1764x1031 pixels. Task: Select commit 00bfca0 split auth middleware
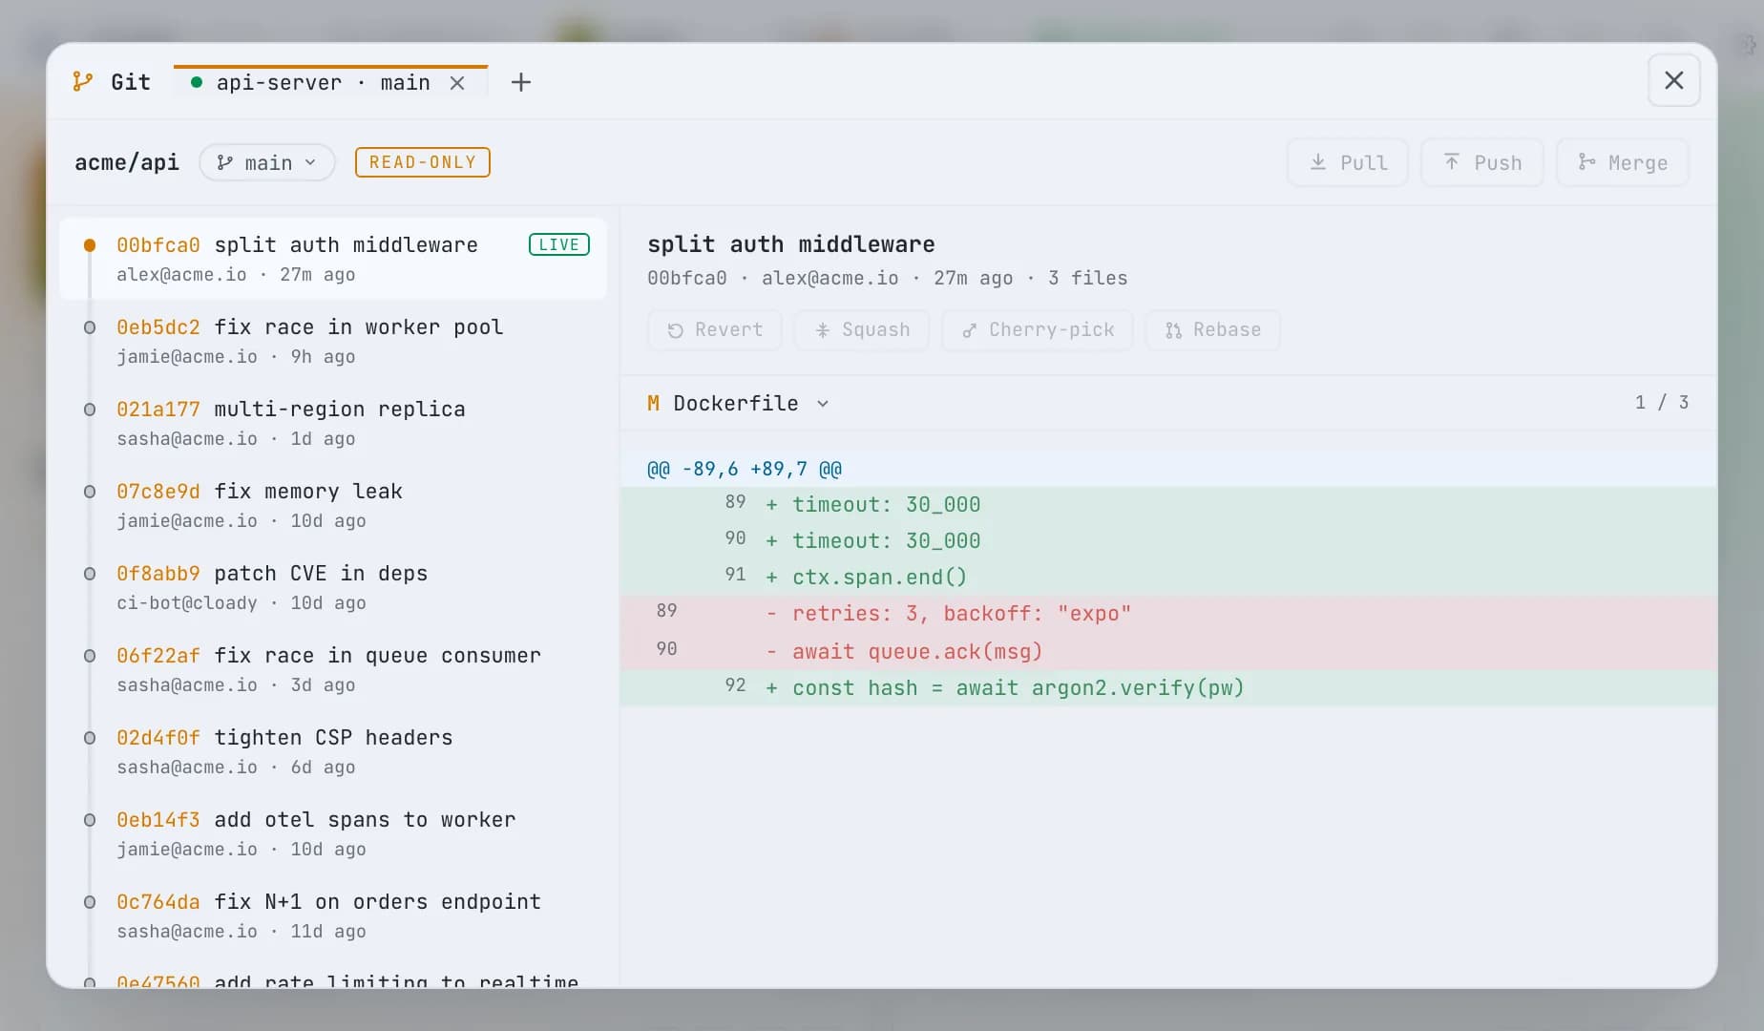[x=332, y=259]
